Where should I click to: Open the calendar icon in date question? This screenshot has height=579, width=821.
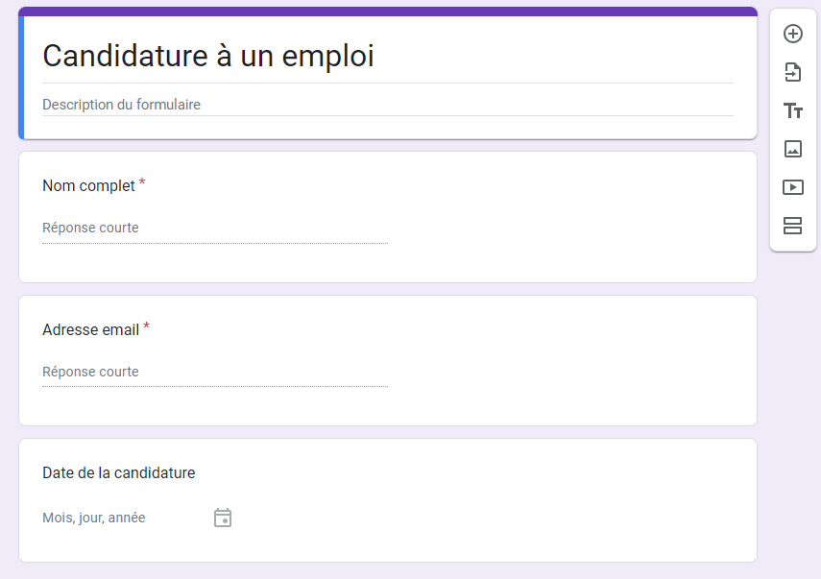click(x=223, y=519)
